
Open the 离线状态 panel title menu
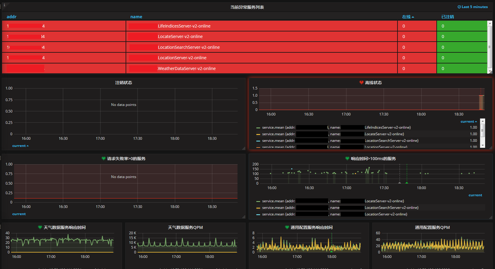point(373,83)
